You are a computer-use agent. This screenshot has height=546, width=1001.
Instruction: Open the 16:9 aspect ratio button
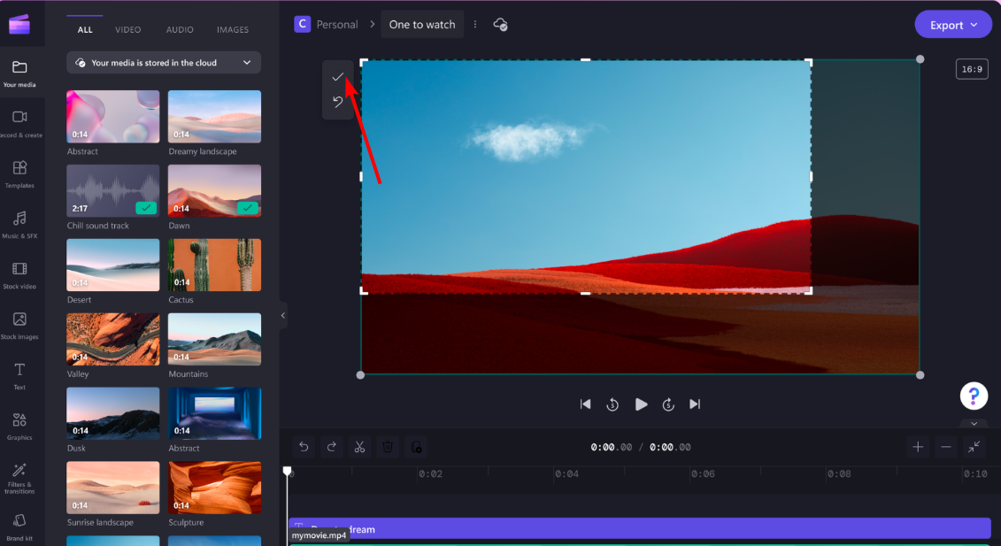click(972, 68)
